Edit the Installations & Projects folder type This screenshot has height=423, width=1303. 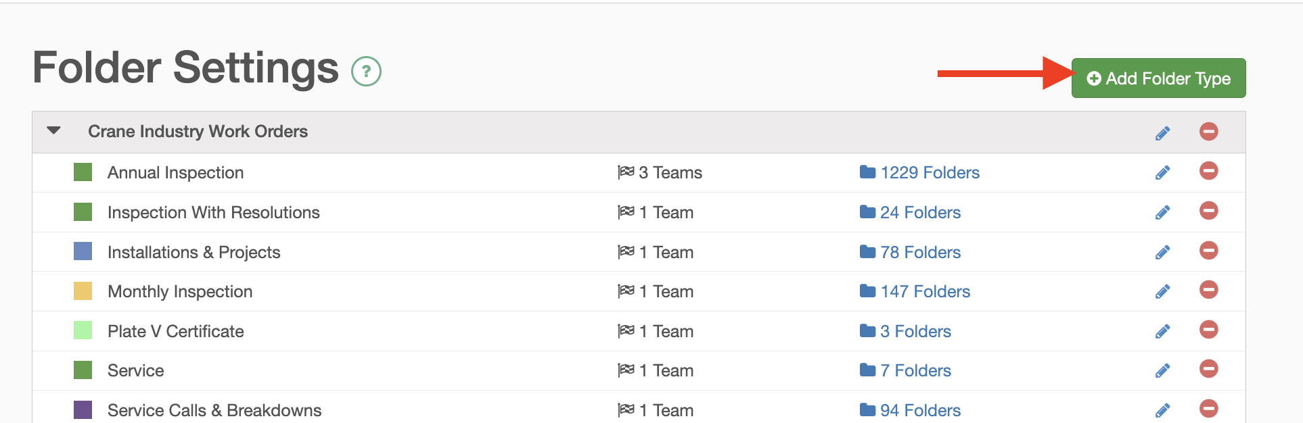(1162, 252)
